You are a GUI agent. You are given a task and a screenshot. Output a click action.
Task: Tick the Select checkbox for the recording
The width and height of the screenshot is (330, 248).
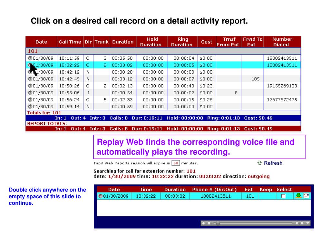click(x=283, y=196)
